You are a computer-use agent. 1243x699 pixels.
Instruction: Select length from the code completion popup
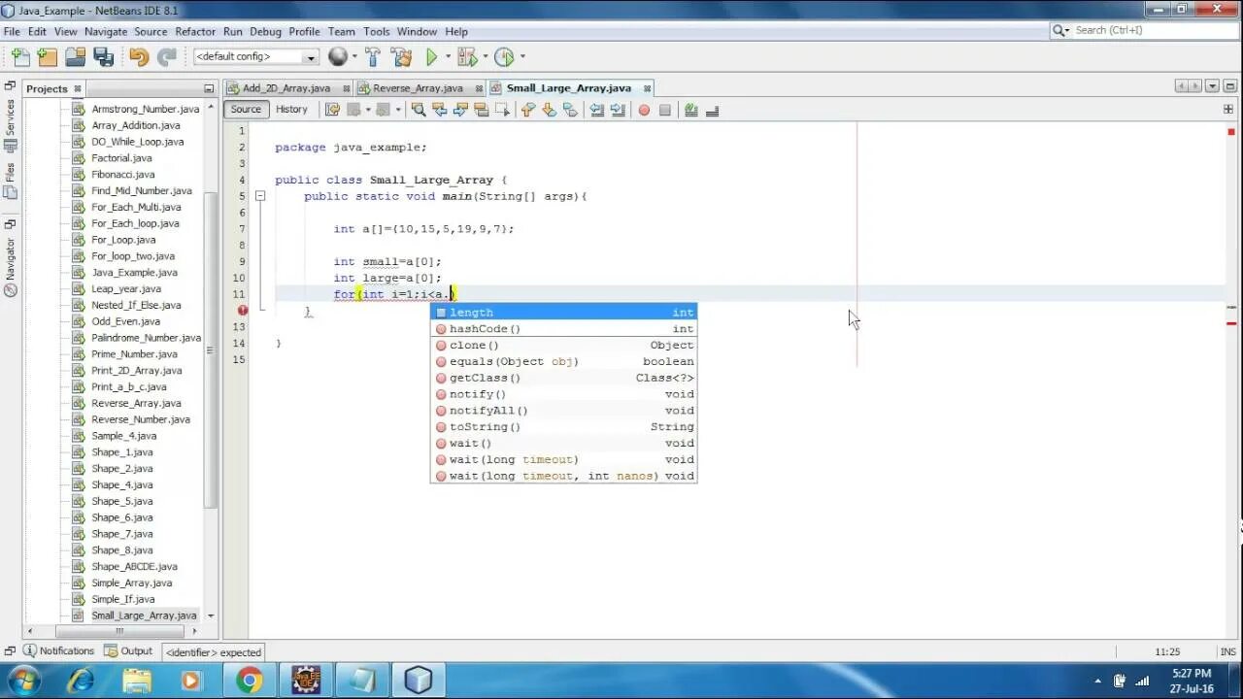coord(472,312)
